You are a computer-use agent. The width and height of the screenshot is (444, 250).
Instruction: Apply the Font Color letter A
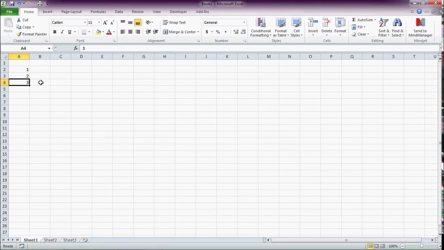[109, 32]
